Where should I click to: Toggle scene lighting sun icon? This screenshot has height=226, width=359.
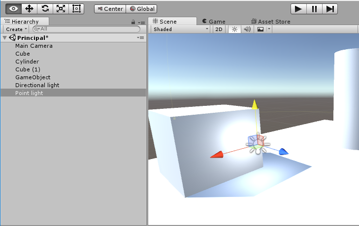pyautogui.click(x=234, y=30)
